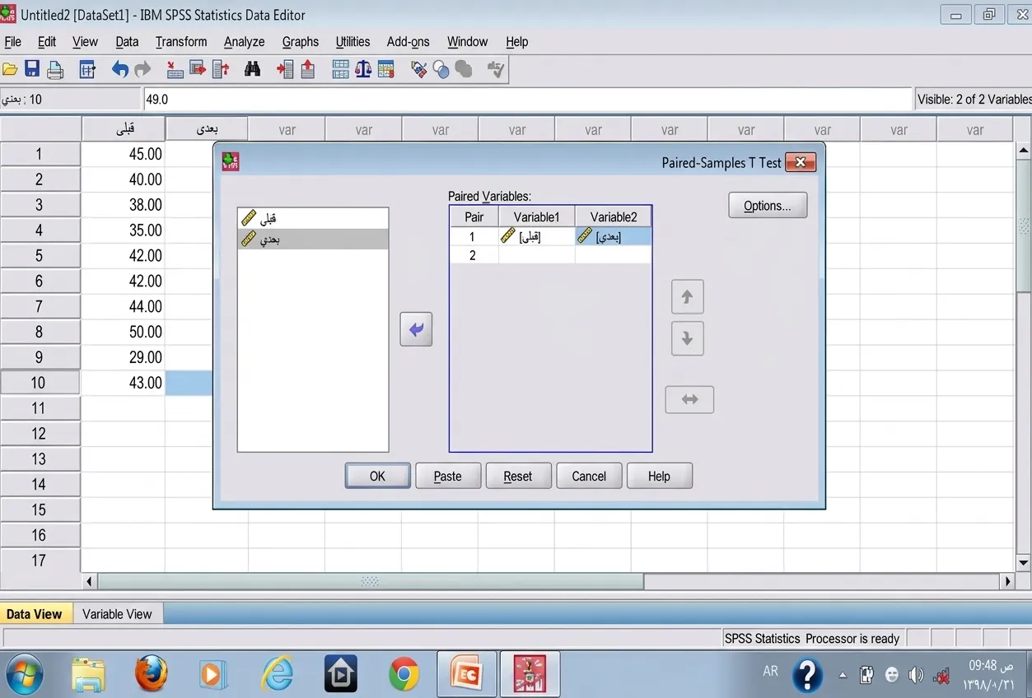This screenshot has height=698, width=1032.
Task: Select row header 10 in data grid
Action: click(40, 383)
